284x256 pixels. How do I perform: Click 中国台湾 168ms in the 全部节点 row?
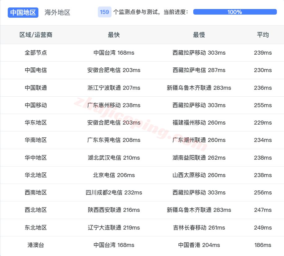[114, 53]
